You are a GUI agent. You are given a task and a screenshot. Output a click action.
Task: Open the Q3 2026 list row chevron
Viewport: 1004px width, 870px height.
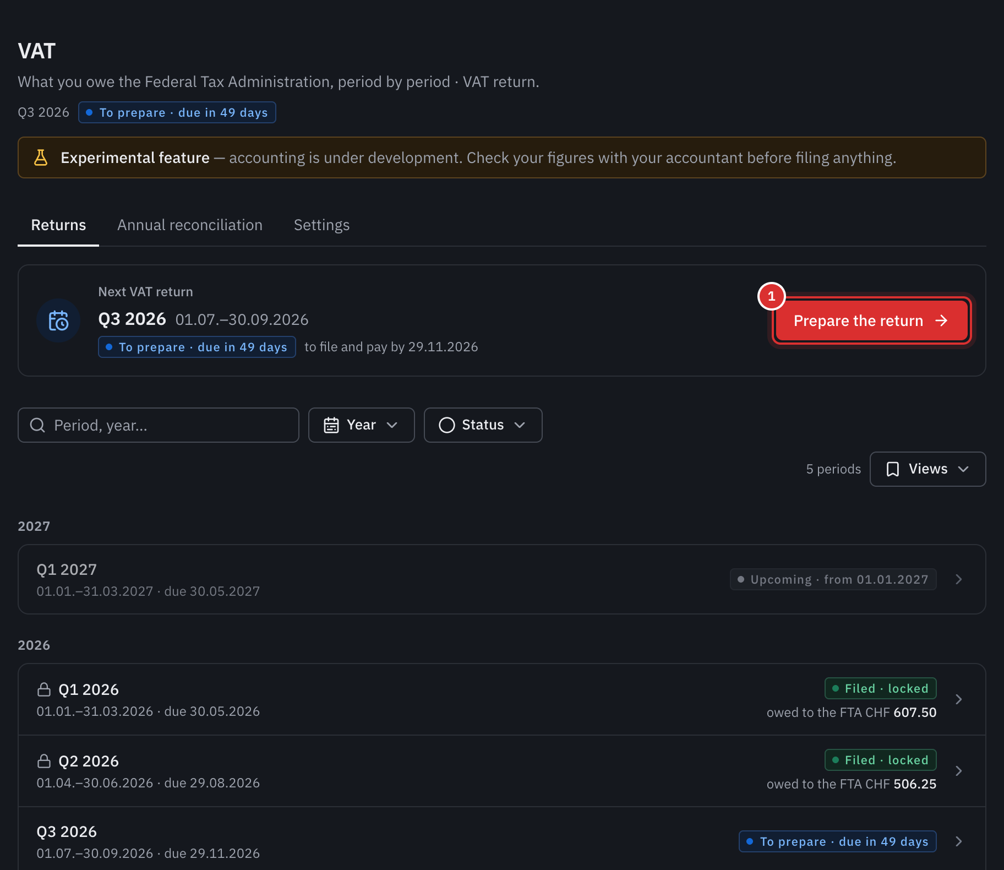[959, 841]
